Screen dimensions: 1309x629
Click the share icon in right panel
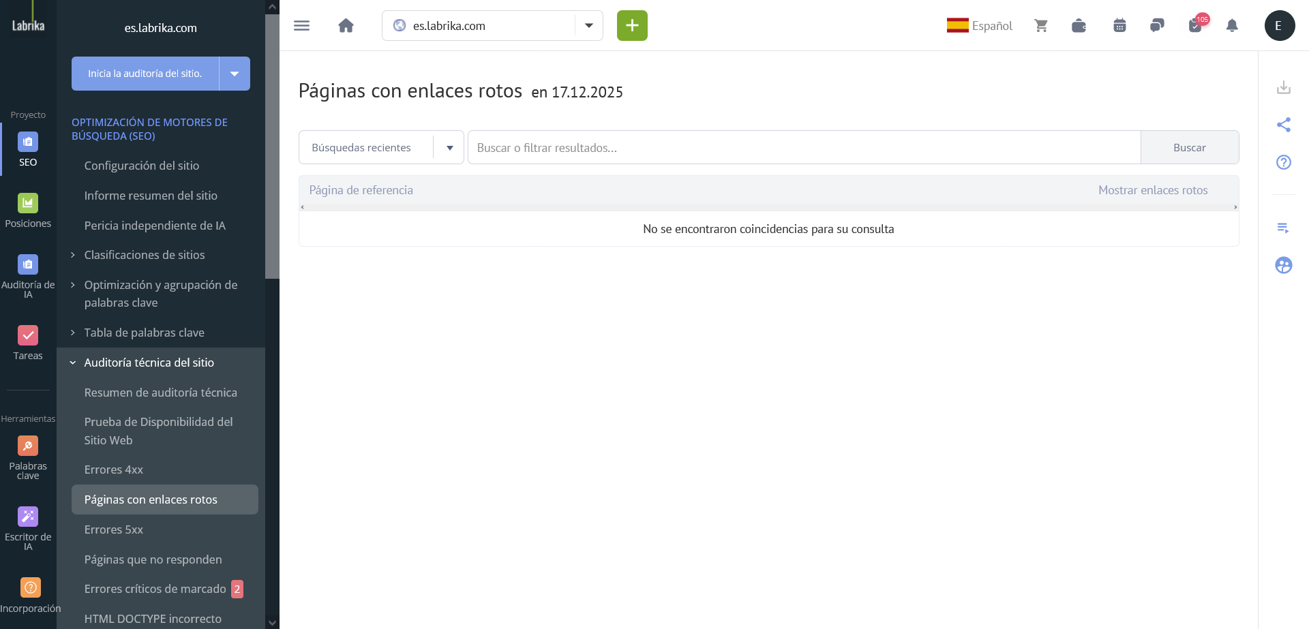click(1284, 125)
